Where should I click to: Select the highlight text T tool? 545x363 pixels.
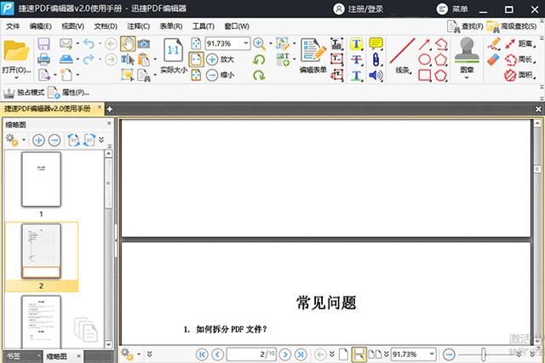356,44
